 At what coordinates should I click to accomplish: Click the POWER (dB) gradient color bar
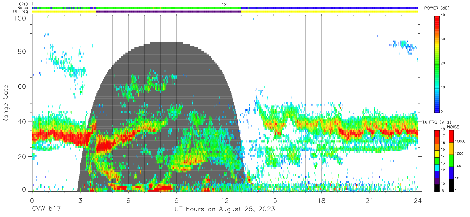437,64
